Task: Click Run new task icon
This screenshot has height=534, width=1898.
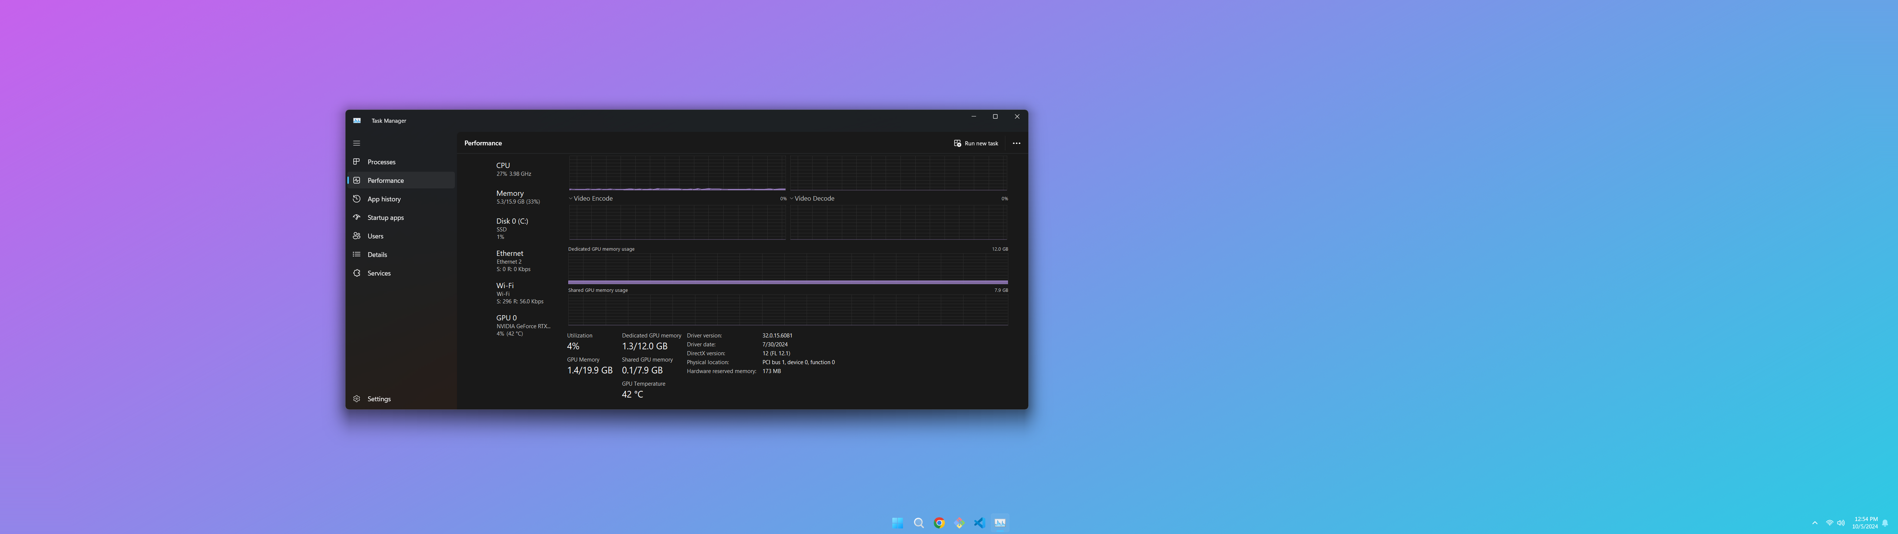Action: [x=957, y=143]
